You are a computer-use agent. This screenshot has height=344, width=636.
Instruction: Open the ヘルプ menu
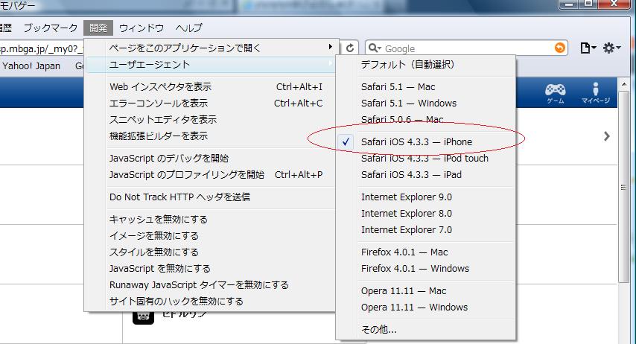tap(188, 28)
